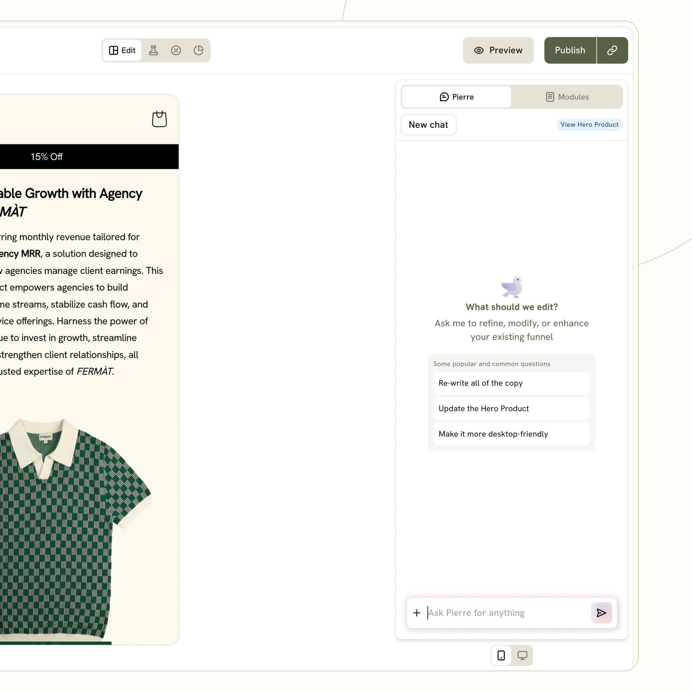This screenshot has width=692, height=692.
Task: Click the Publish button
Action: (x=570, y=50)
